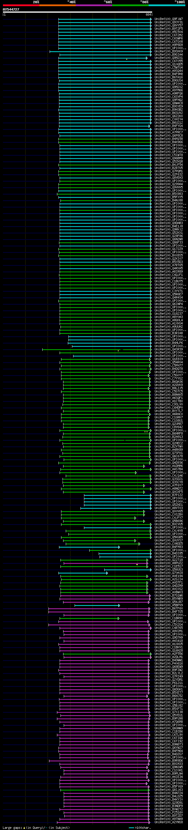This screenshot has height=830, width=188.
Task: Select hit label UniRef100_Q7SFK1
Action: [168, 453]
